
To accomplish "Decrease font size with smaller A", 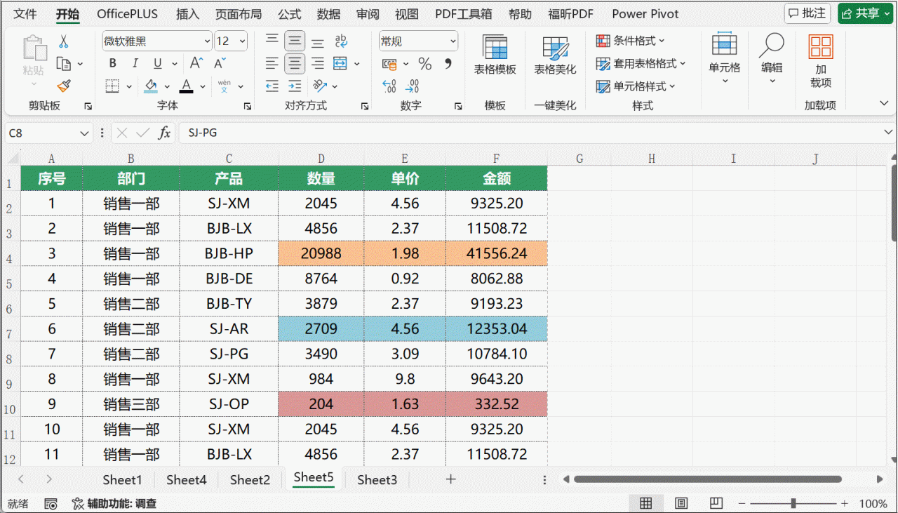I will point(220,63).
